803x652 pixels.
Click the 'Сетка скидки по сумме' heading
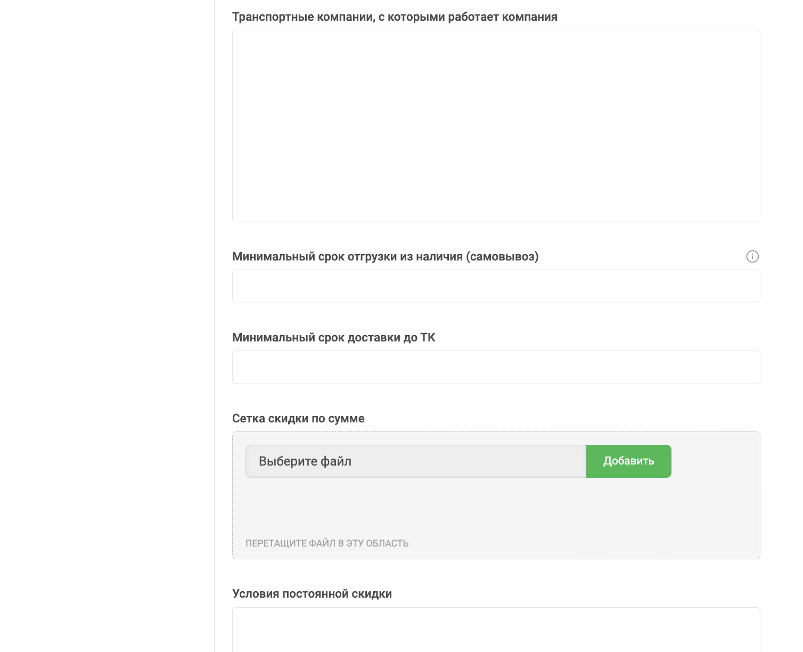(x=298, y=419)
